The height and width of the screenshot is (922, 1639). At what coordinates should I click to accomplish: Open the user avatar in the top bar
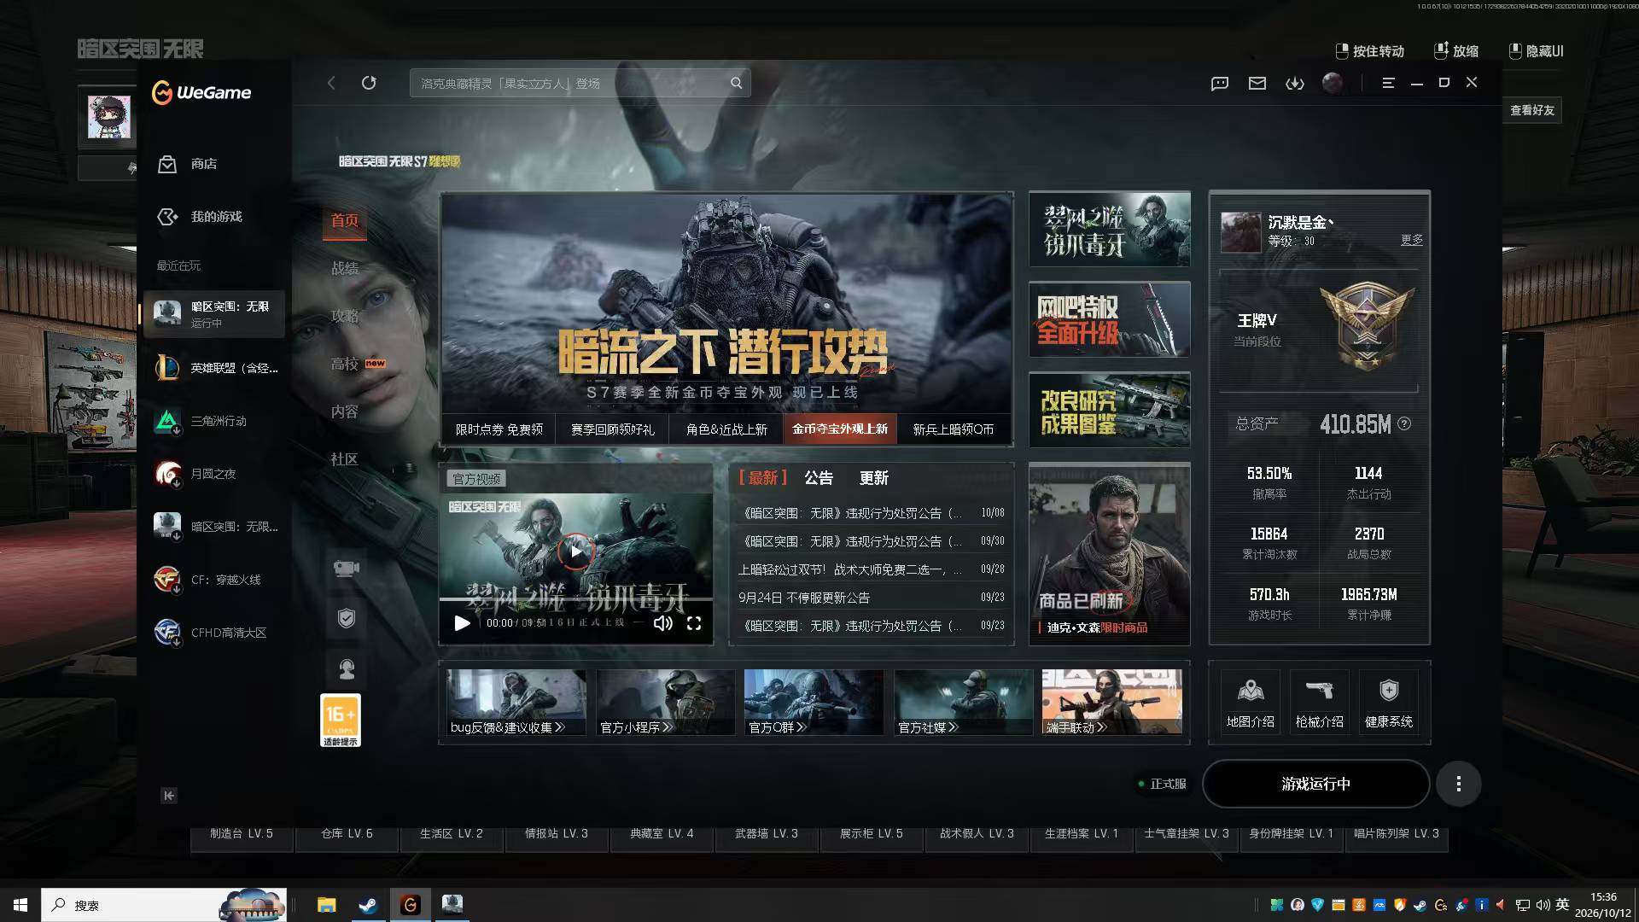(1333, 83)
